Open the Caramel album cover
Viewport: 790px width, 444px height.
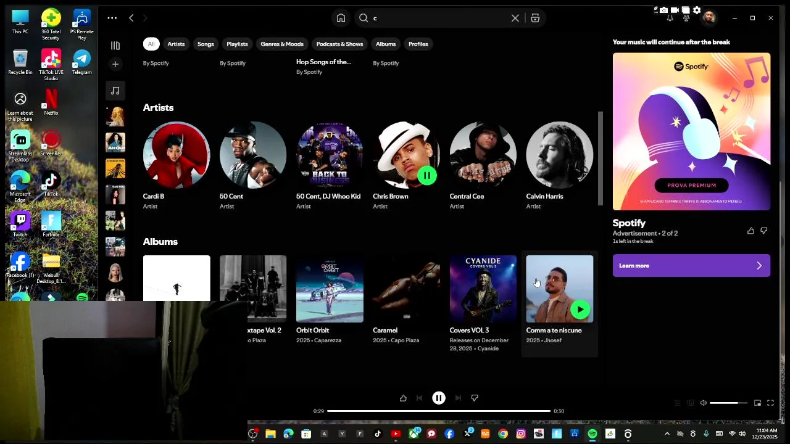pyautogui.click(x=406, y=289)
